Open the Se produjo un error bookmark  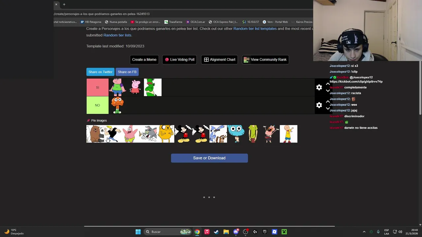145,22
